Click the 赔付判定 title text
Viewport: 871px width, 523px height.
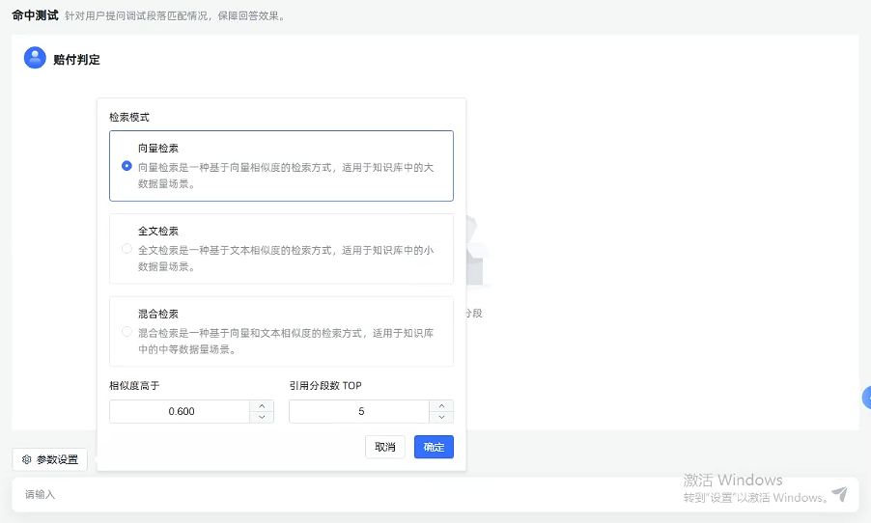76,60
